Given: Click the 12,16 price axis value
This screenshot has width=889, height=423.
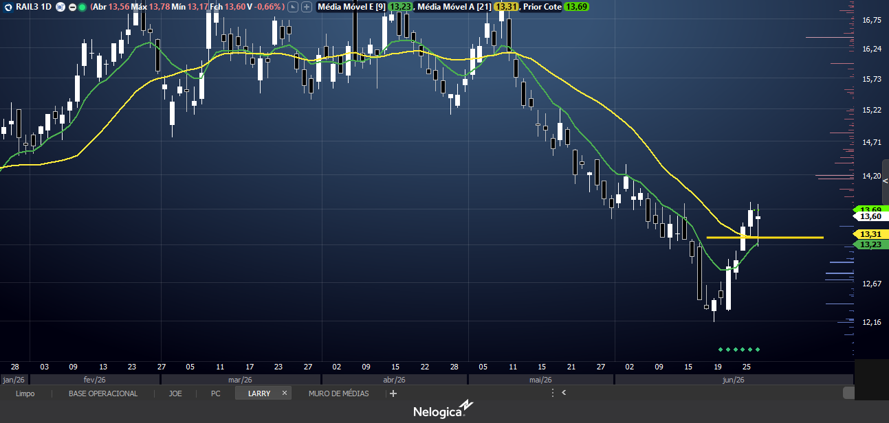Looking at the screenshot, I should (x=871, y=321).
